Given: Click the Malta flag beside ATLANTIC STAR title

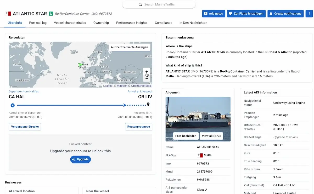Looking at the screenshot, I should pos(8,14).
